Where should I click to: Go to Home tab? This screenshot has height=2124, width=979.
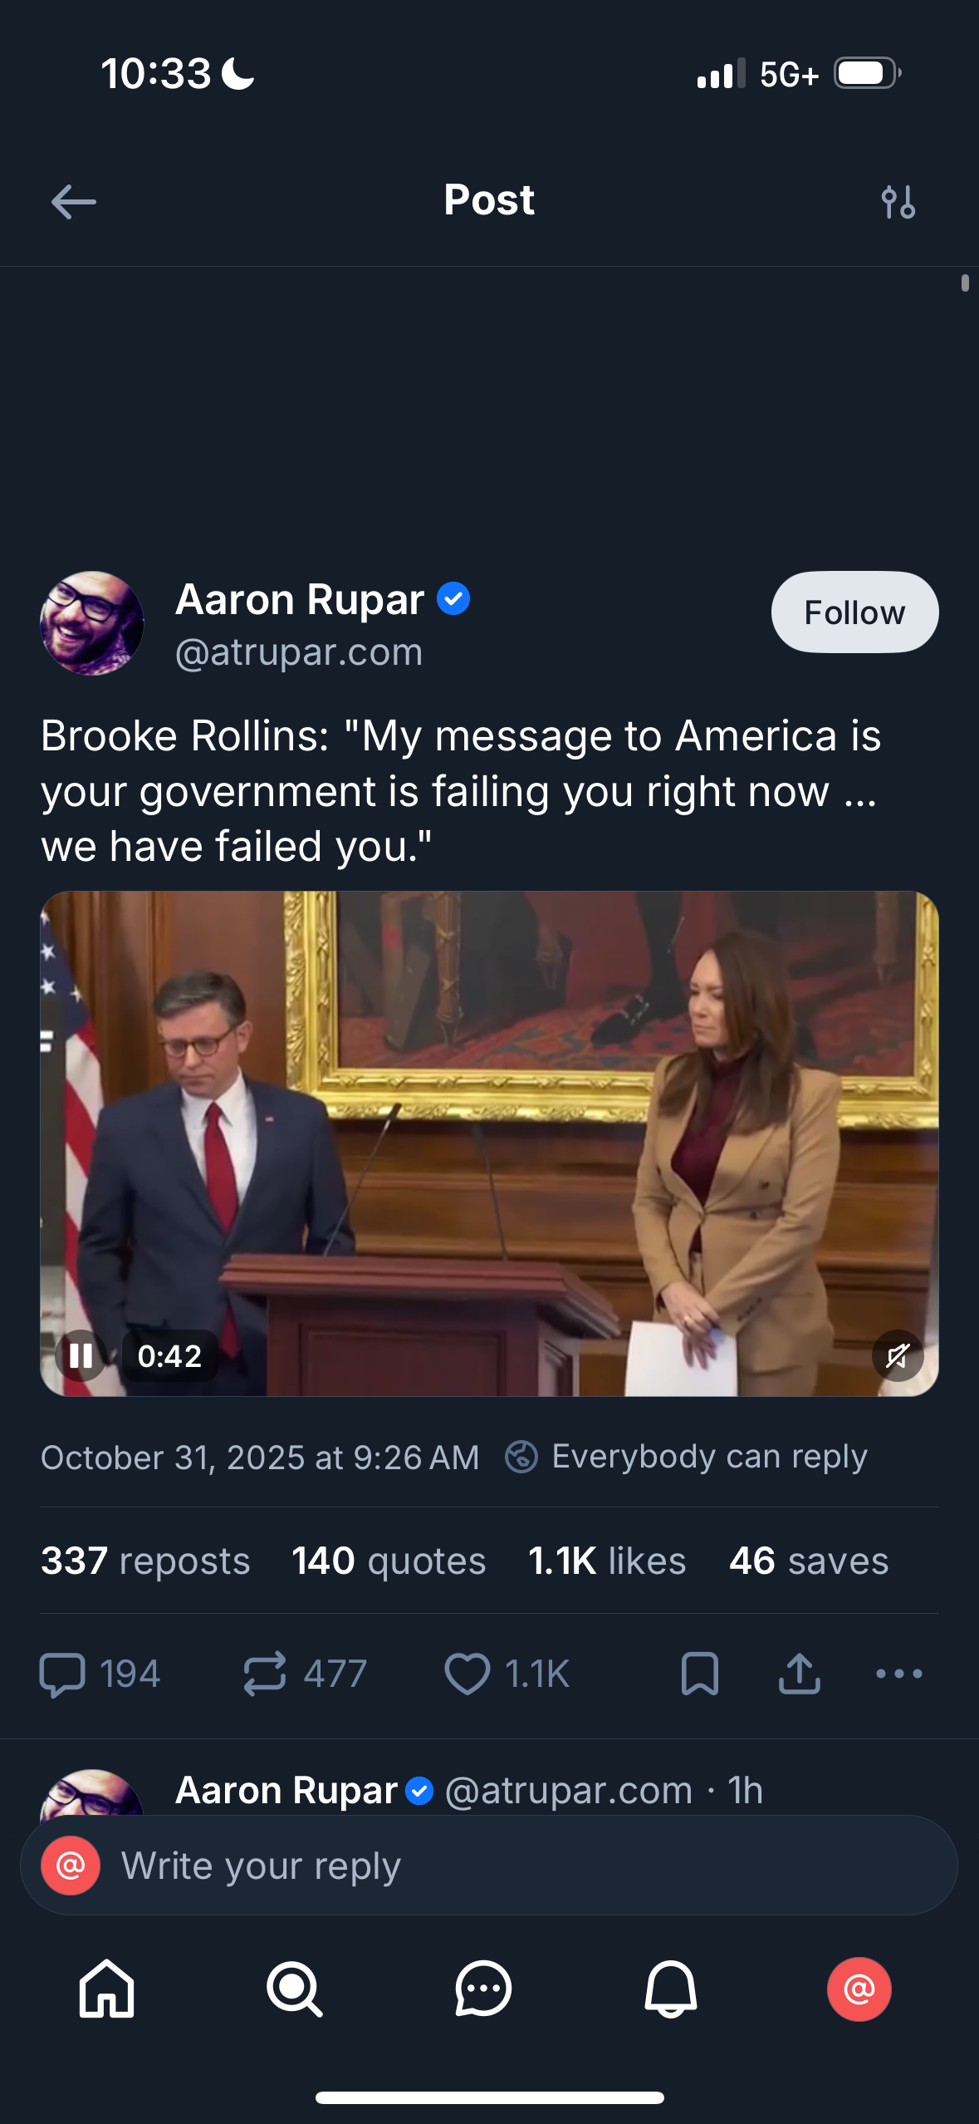[106, 1989]
